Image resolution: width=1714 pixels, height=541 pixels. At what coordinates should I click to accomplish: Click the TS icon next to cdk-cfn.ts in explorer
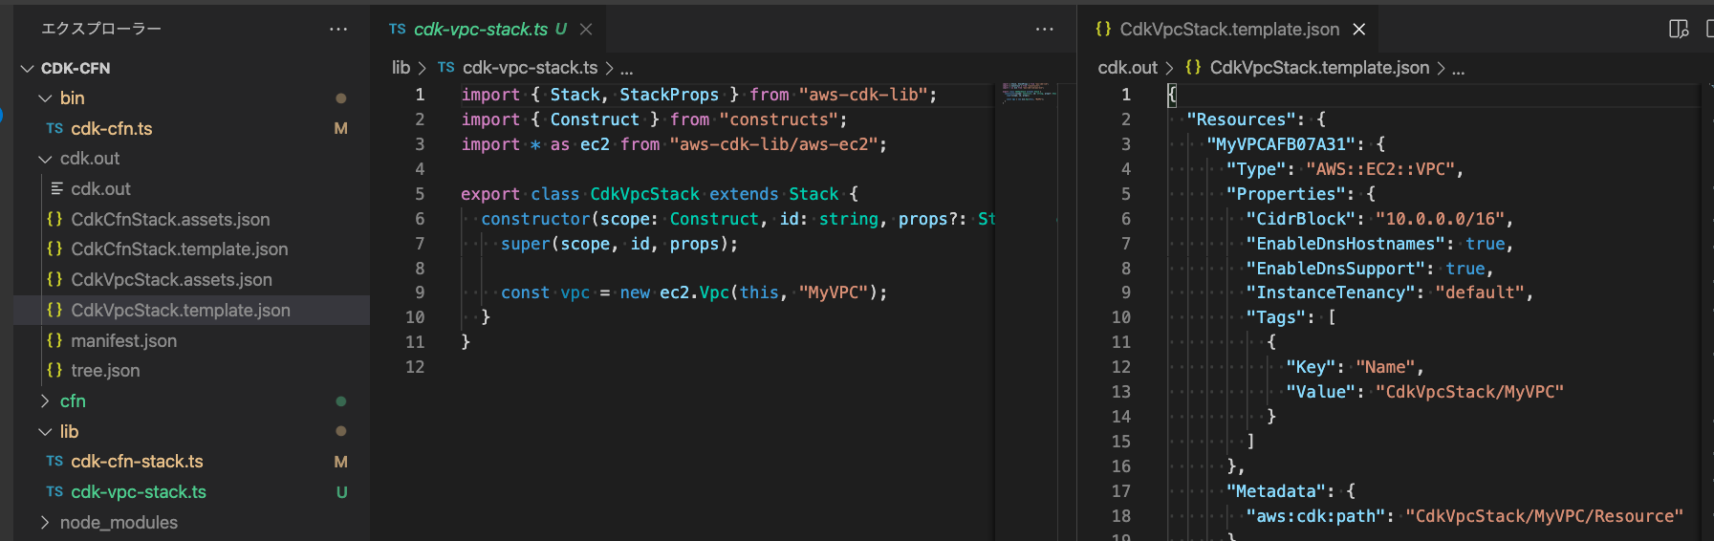point(54,128)
